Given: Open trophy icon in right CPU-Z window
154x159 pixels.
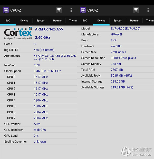Looking at the screenshot, I should [136, 10].
